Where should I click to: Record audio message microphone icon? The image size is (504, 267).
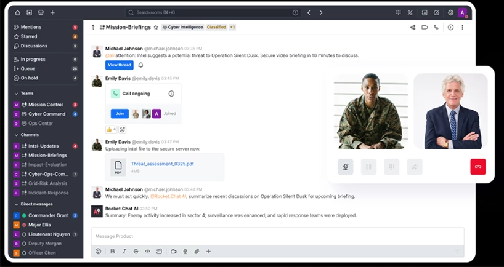click(185, 252)
